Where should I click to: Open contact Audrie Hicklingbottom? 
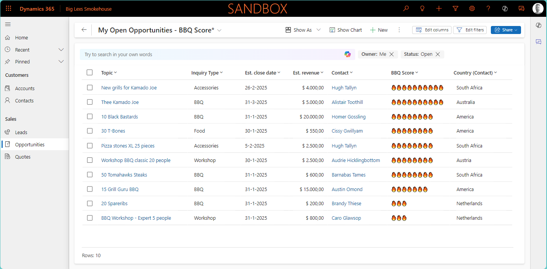tap(356, 160)
